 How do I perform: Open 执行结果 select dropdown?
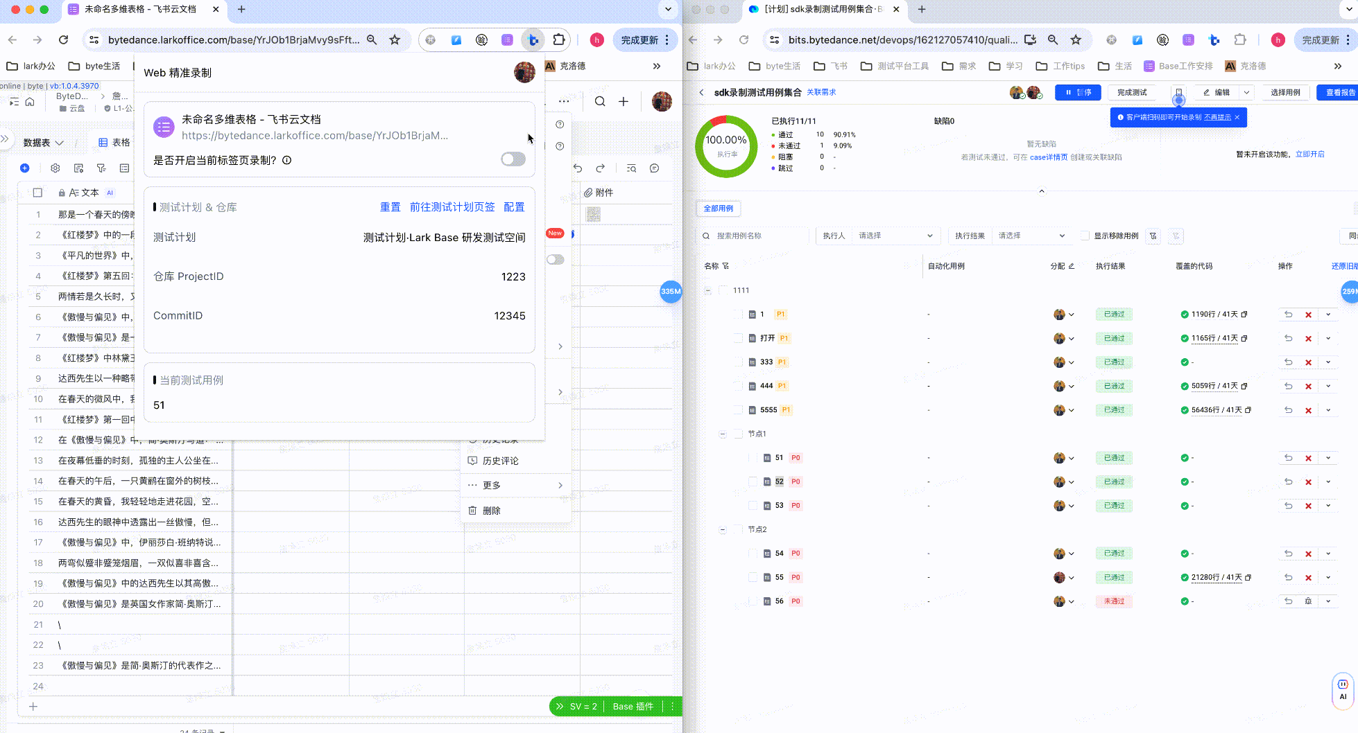pos(1032,236)
